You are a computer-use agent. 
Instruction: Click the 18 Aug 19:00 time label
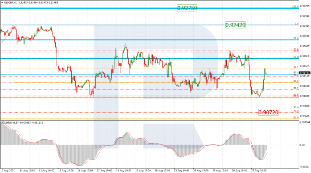(124, 171)
